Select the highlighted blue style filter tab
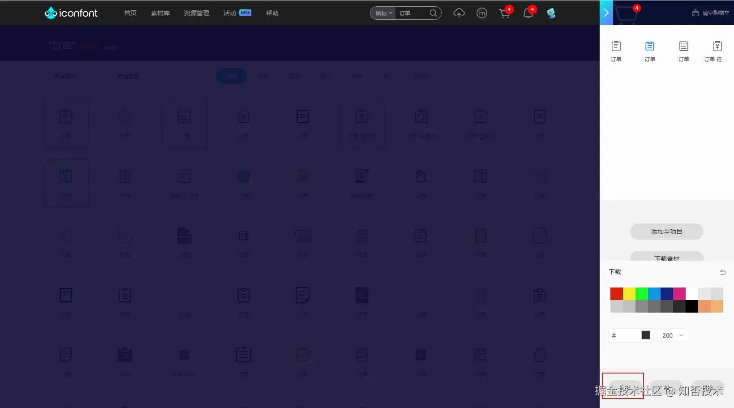The width and height of the screenshot is (734, 408). click(232, 76)
